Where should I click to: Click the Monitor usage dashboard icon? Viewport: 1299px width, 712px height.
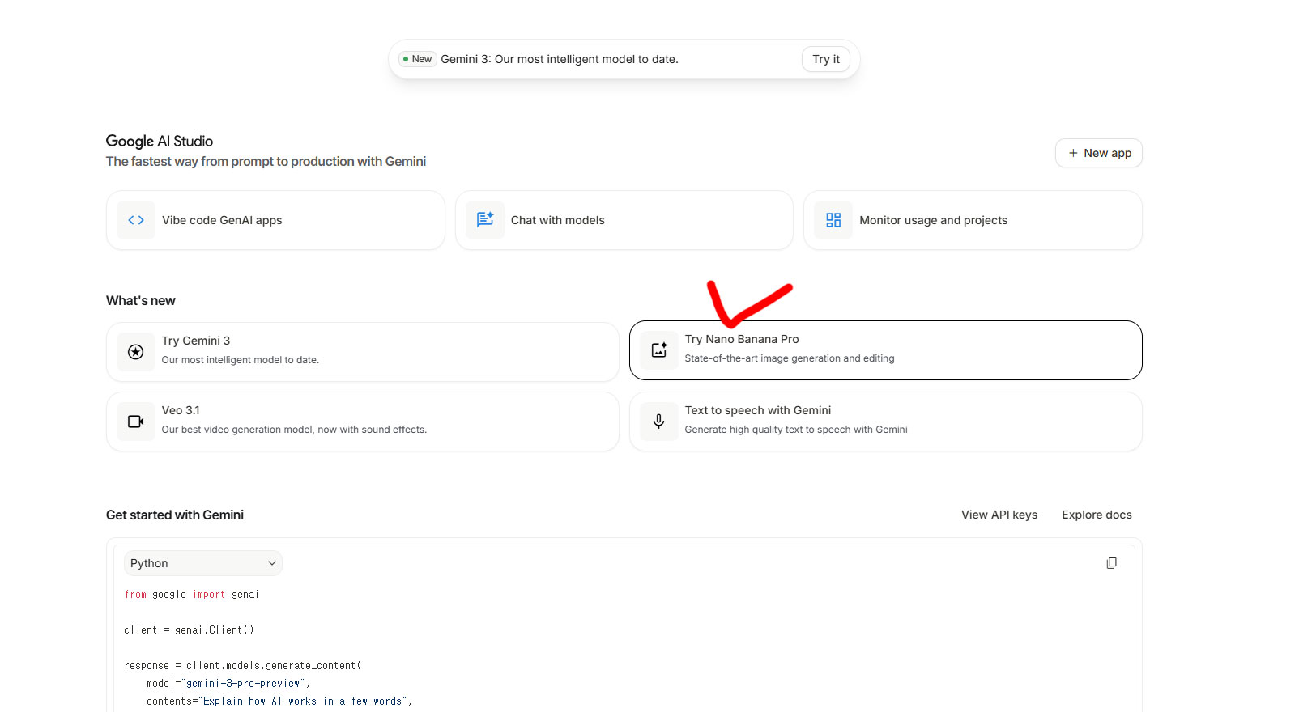[833, 220]
